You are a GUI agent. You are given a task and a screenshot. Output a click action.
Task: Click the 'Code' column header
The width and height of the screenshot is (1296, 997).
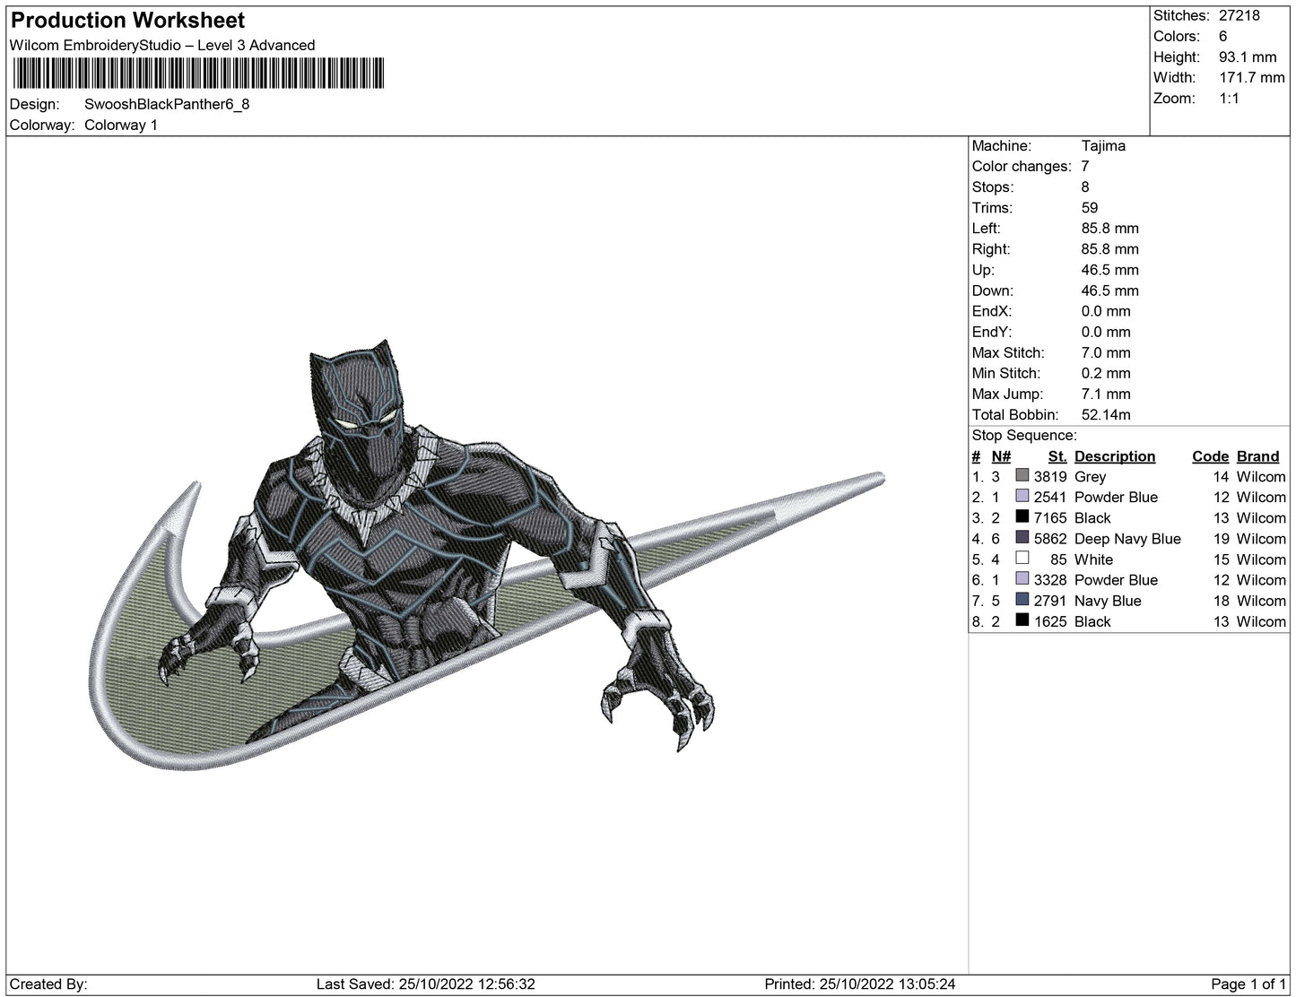coord(1210,456)
